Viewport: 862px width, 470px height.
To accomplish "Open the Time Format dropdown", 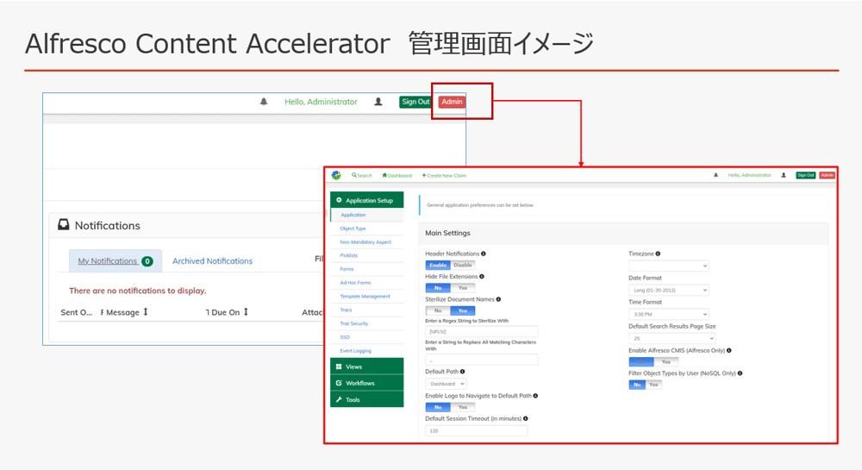I will [669, 315].
